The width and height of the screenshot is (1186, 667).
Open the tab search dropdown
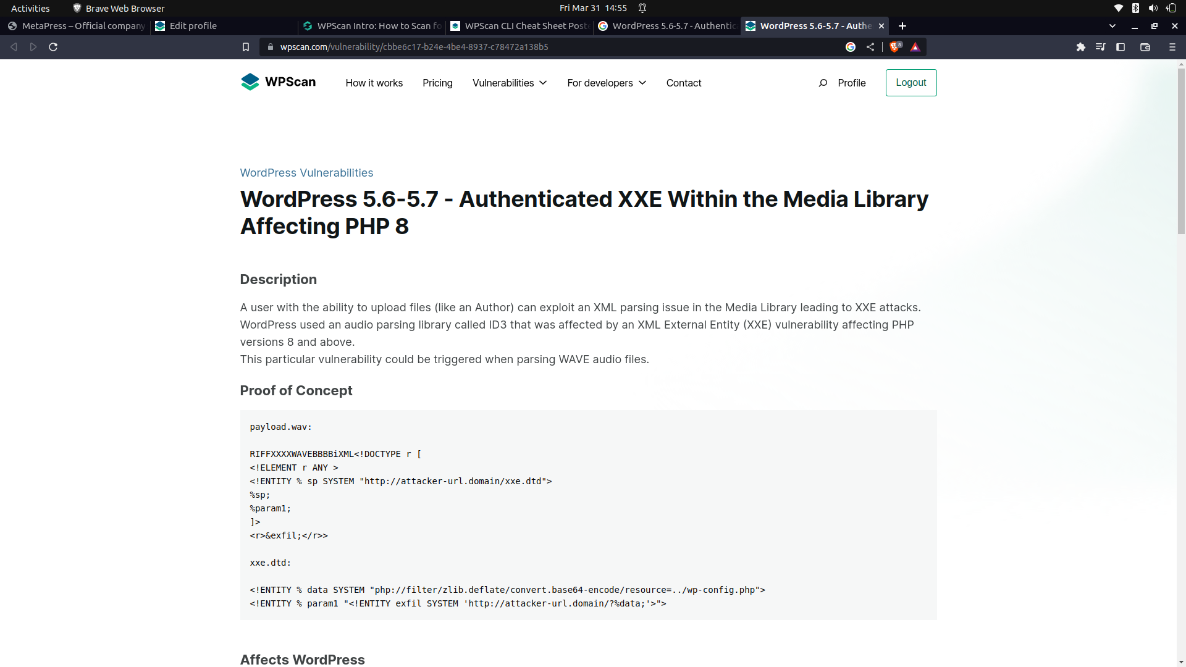point(1112,26)
